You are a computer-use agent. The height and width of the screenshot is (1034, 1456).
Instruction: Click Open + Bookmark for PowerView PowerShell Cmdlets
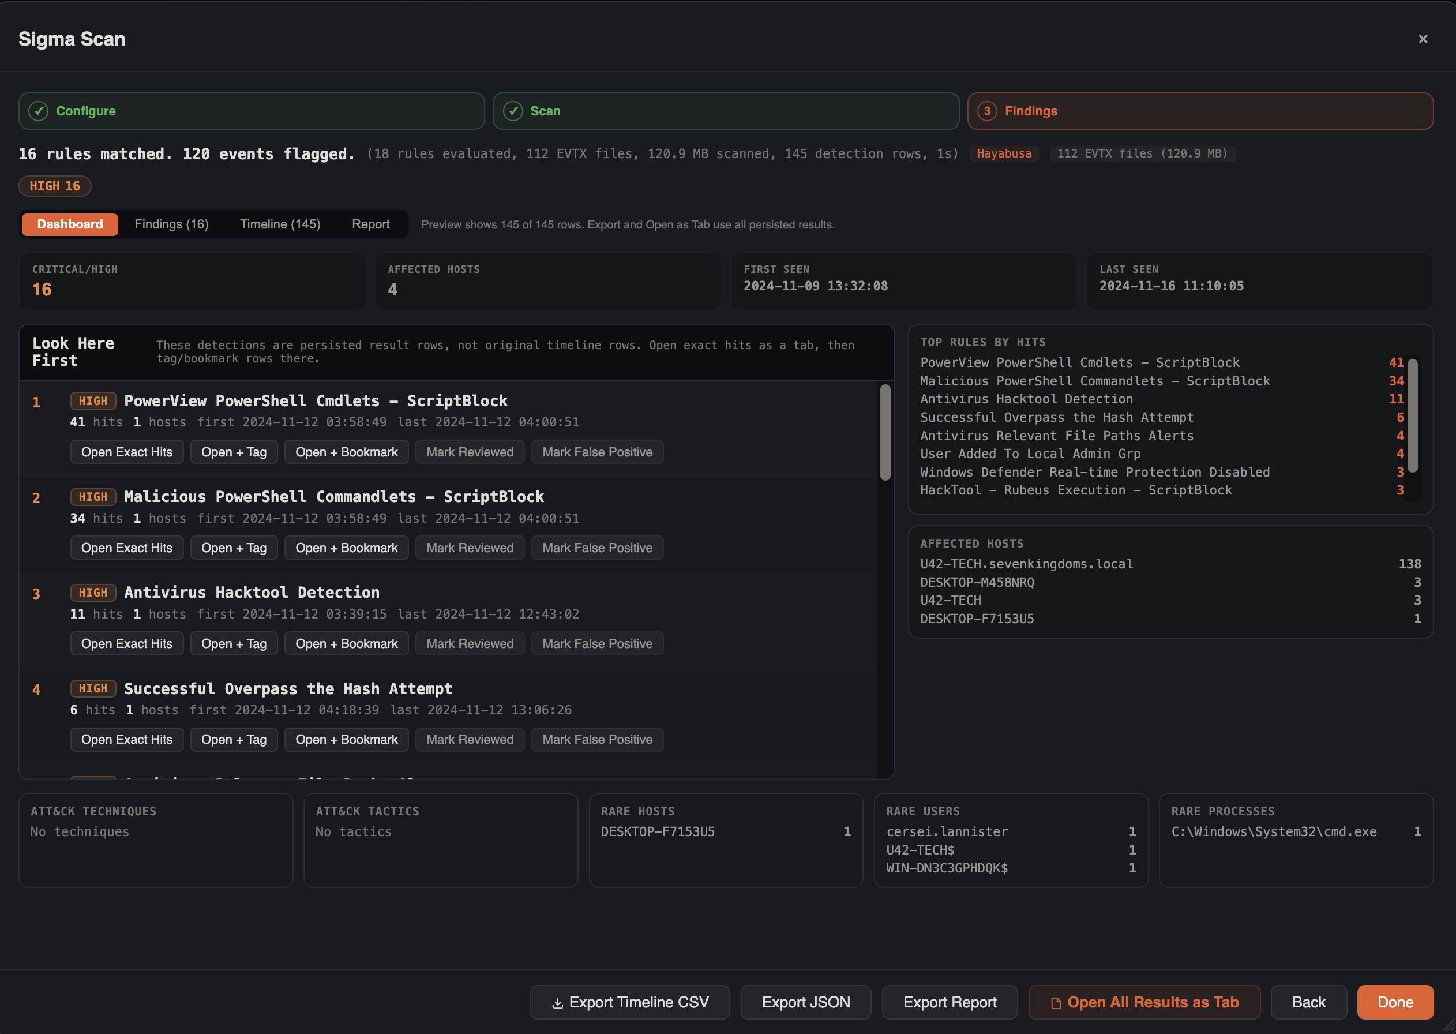point(347,452)
